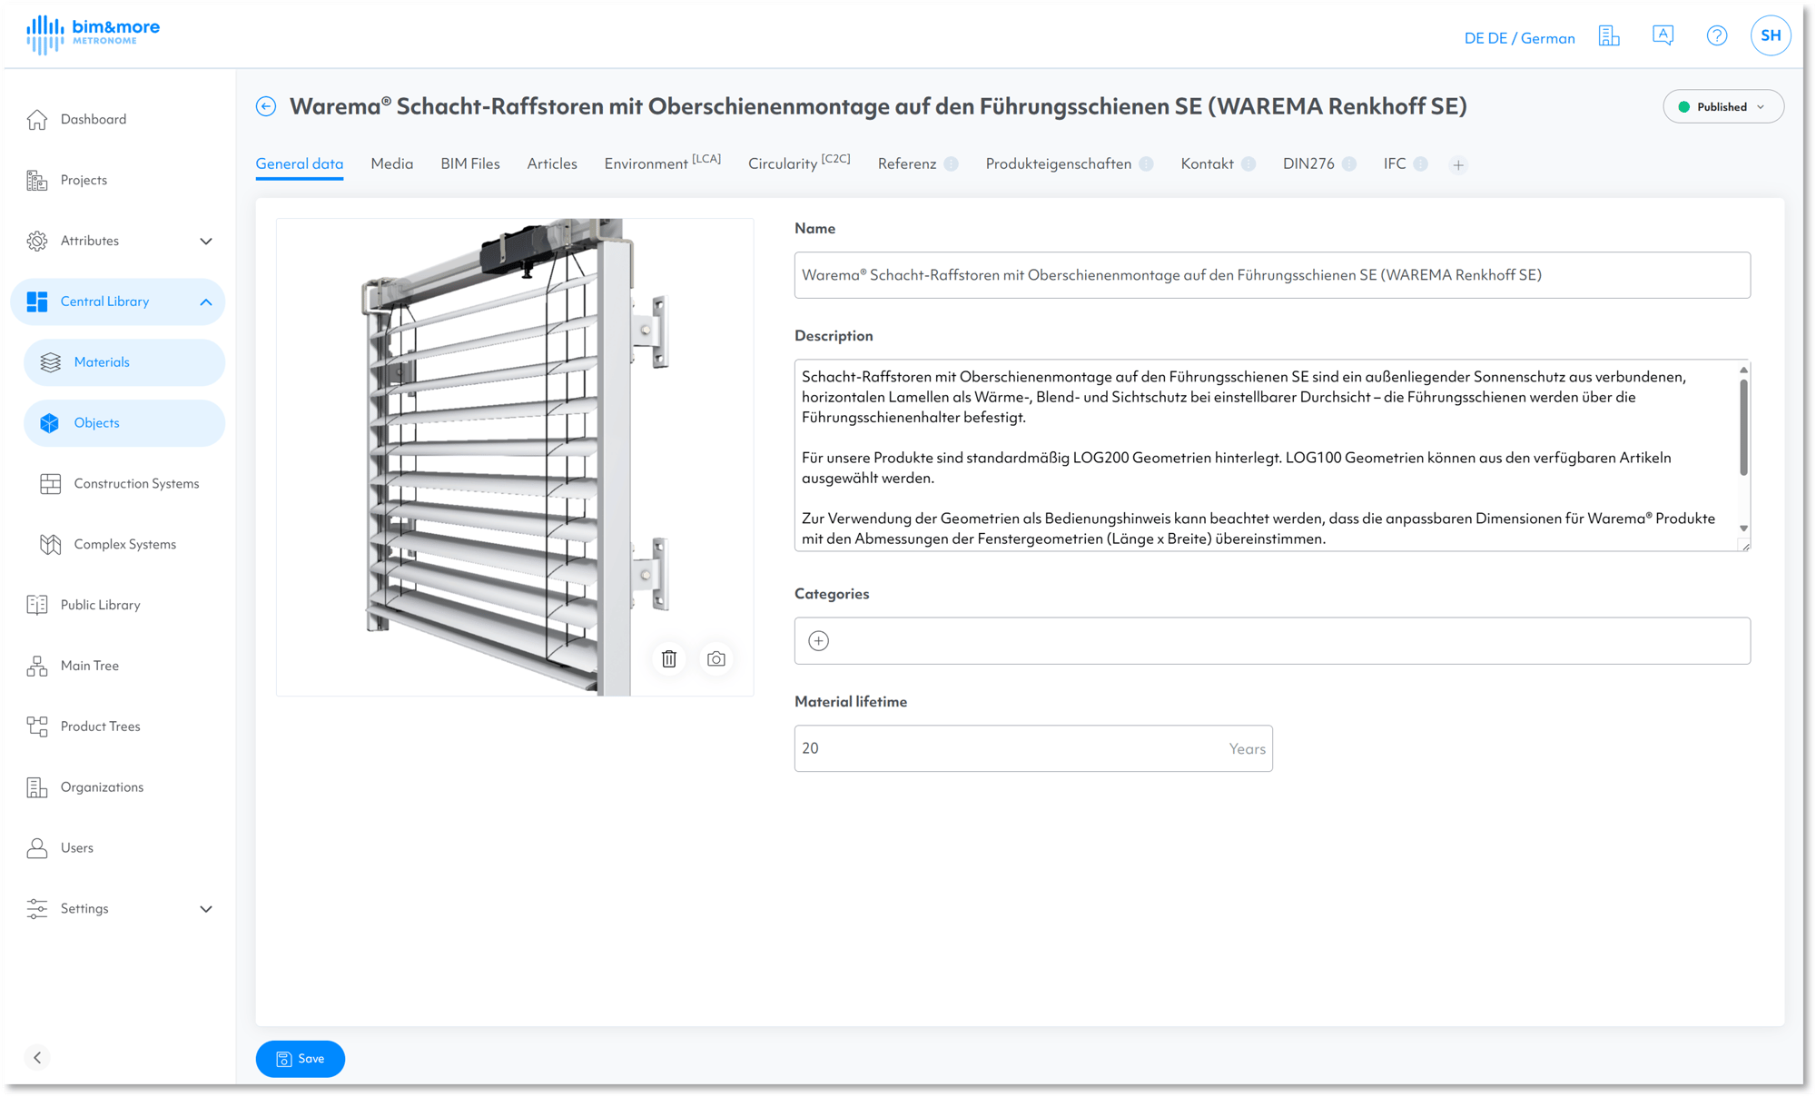Image resolution: width=1816 pixels, height=1097 pixels.
Task: Open Attributes in the sidebar
Action: pos(90,241)
